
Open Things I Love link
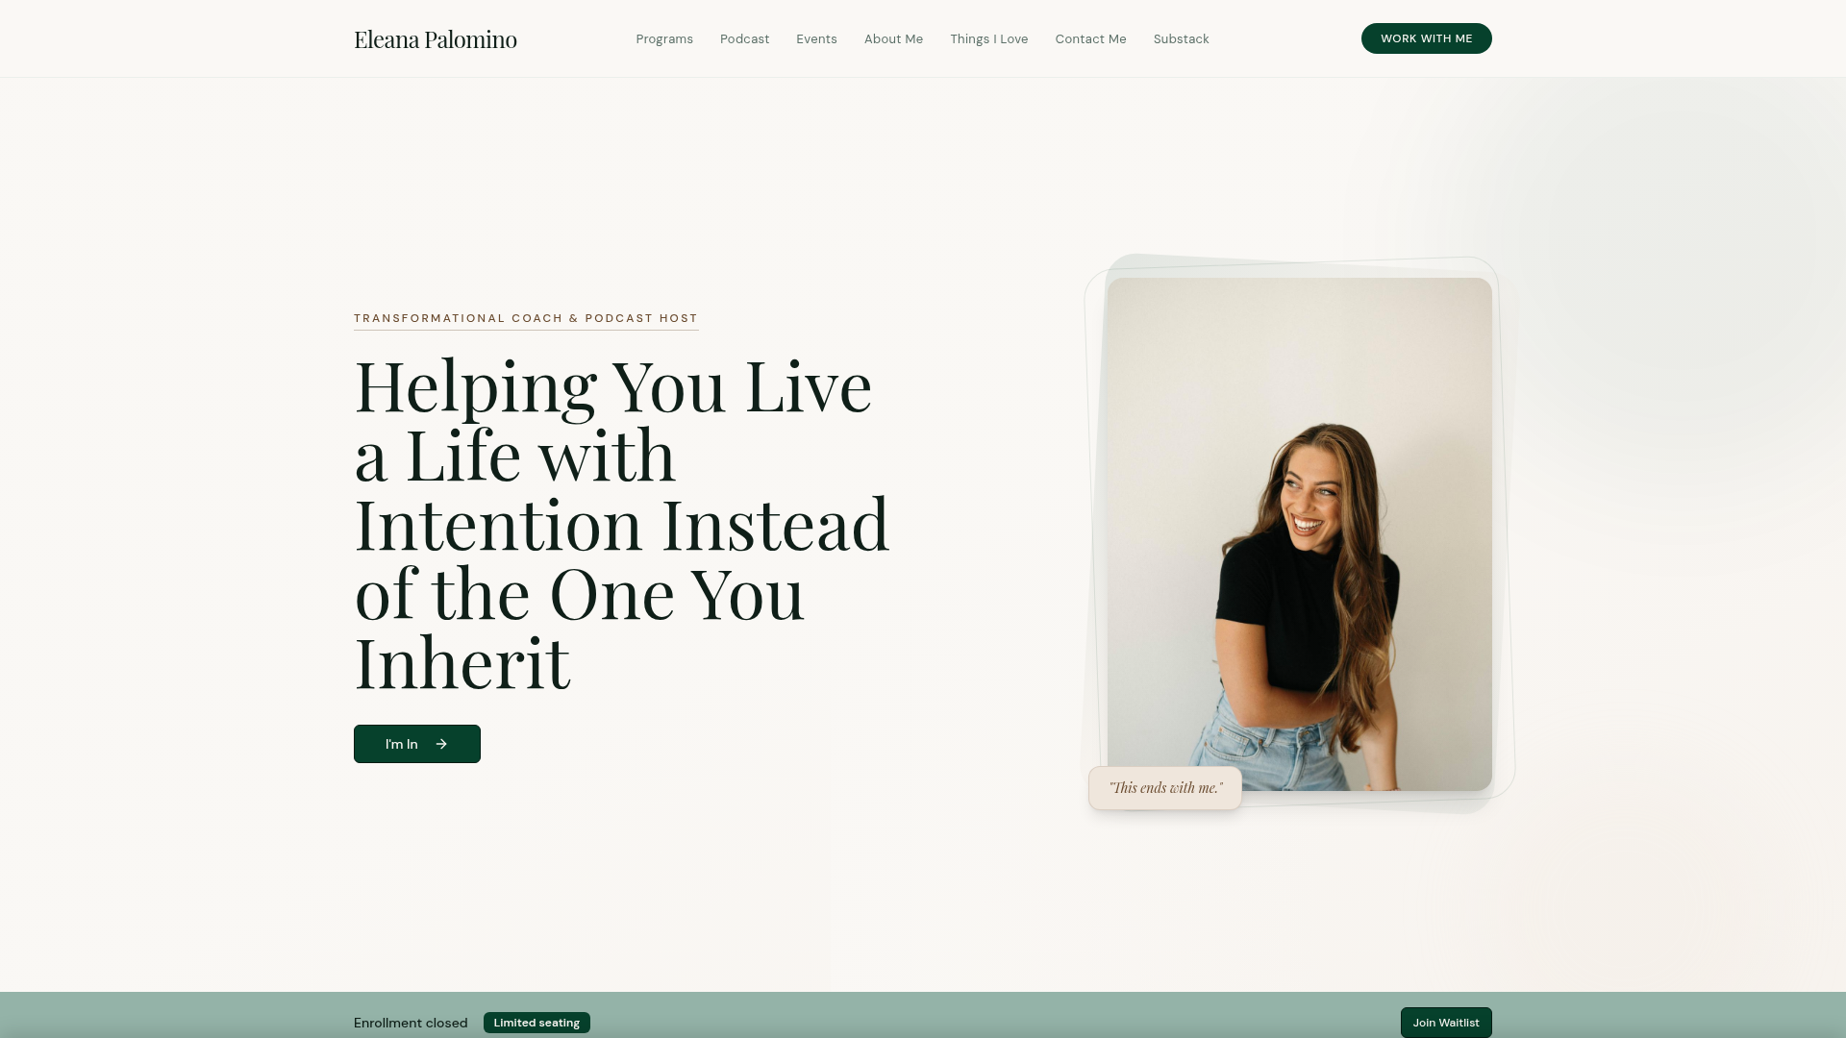click(988, 38)
